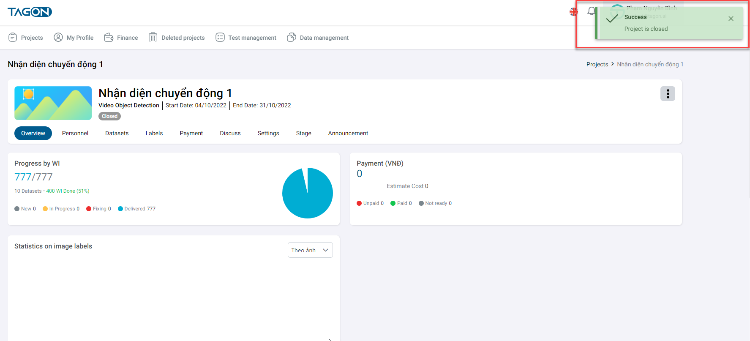Viewport: 750px width, 341px height.
Task: Open the Labels tab
Action: 154,133
